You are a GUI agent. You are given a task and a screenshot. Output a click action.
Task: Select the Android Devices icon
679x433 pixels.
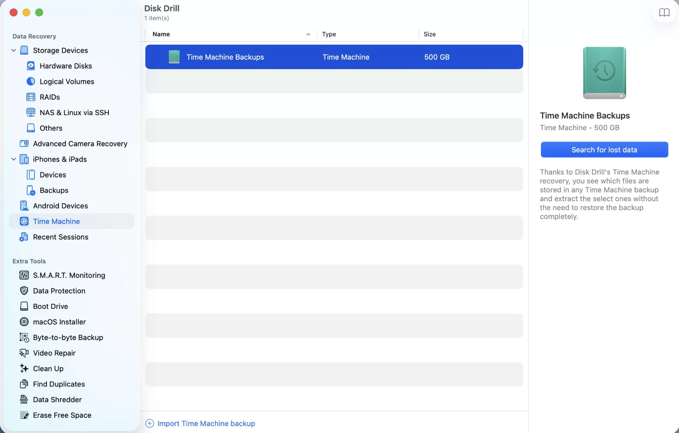(x=24, y=206)
